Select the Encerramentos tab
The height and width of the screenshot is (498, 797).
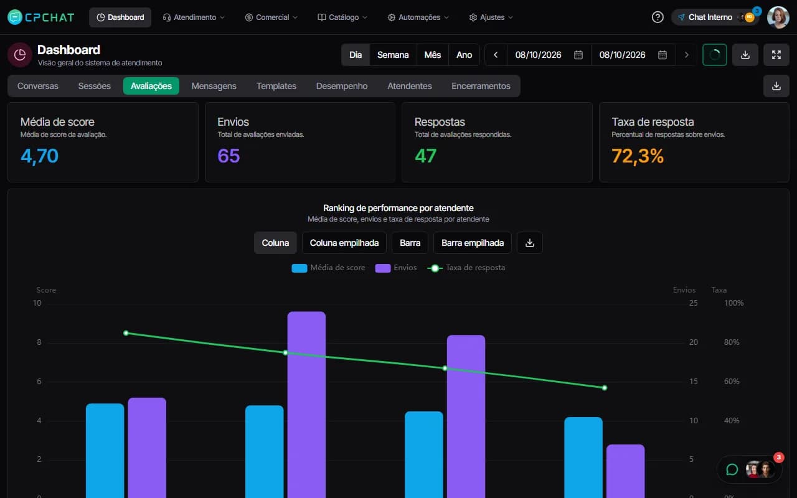point(481,86)
